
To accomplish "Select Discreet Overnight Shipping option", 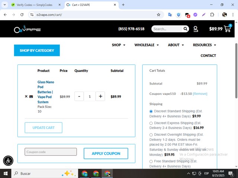I will coord(151,135).
